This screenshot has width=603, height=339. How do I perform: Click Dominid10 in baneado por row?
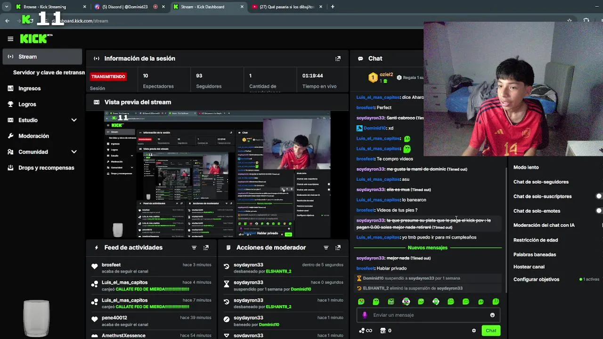point(269,324)
